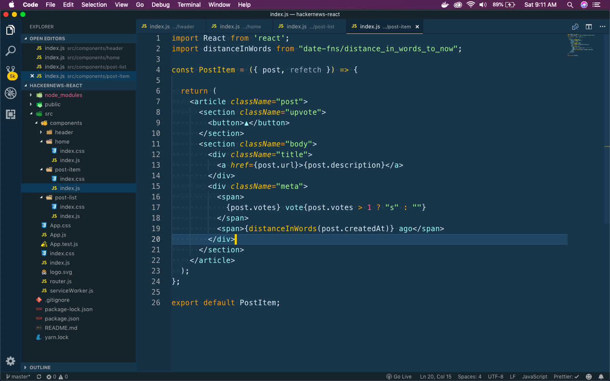Screen dimensions: 610x381
Task: Open the editor More Actions ellipsis
Action: [602, 27]
